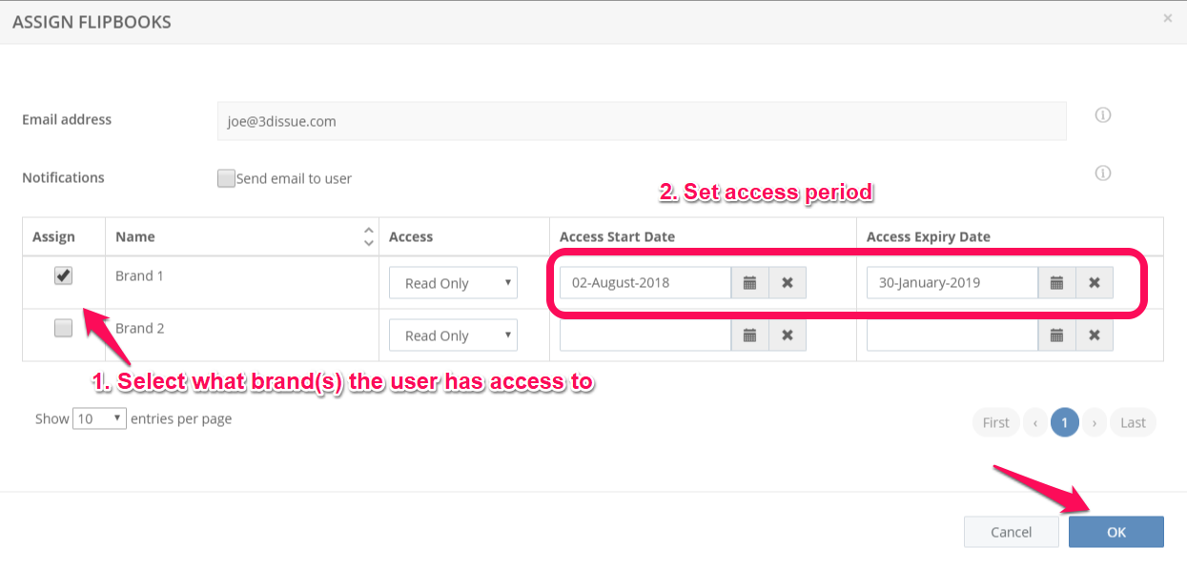
Task: Enable Send email to user checkbox
Action: coord(226,178)
